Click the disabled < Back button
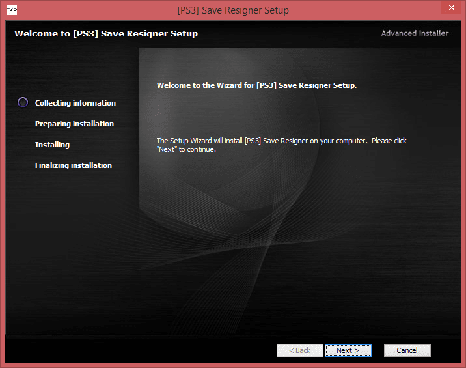This screenshot has height=368, width=466. [299, 350]
